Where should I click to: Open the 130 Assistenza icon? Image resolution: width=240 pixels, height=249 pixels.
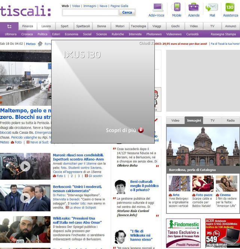230,7
